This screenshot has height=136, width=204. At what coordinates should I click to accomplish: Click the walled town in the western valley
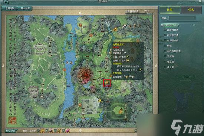tap(40, 49)
